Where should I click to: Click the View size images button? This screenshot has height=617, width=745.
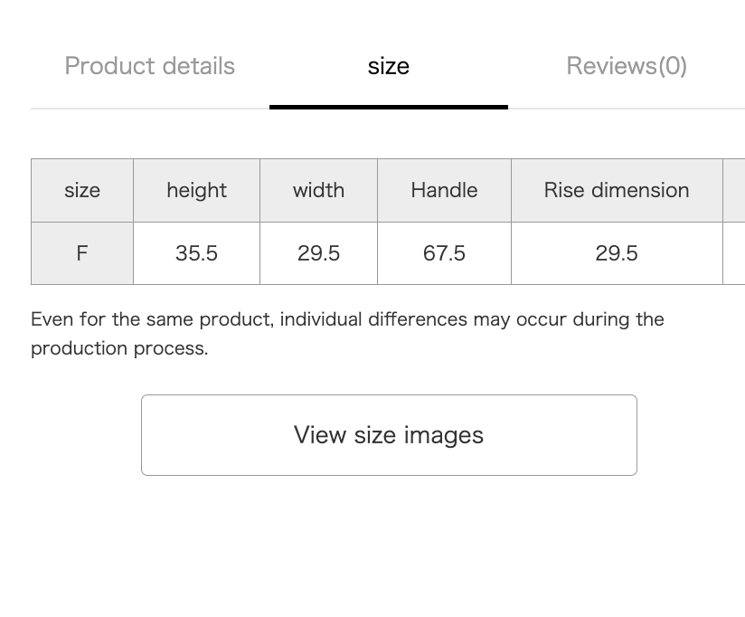[x=389, y=435]
